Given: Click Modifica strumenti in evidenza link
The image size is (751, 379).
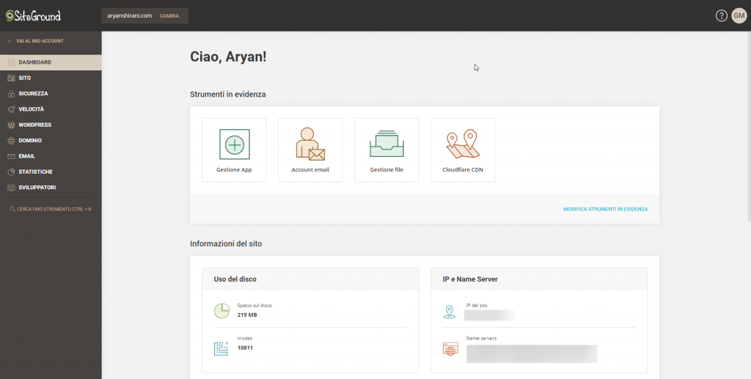Looking at the screenshot, I should (605, 209).
